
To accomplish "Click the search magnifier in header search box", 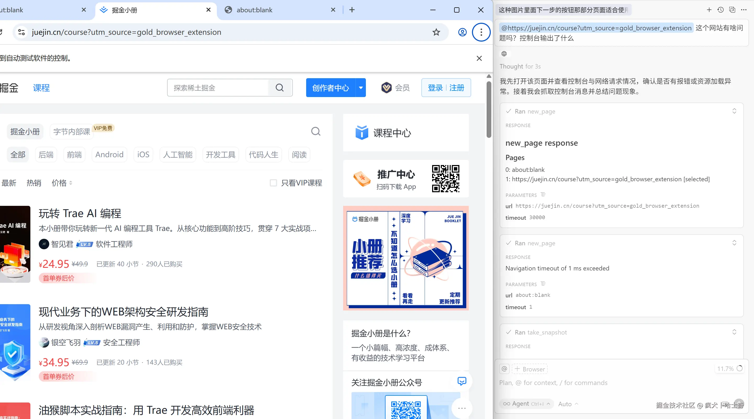I will [x=279, y=88].
